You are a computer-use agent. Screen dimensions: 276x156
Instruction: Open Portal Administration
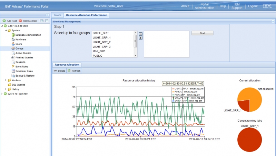coord(204,6)
